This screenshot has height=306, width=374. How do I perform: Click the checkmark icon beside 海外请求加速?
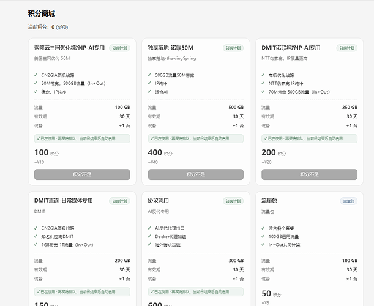[x=149, y=244]
